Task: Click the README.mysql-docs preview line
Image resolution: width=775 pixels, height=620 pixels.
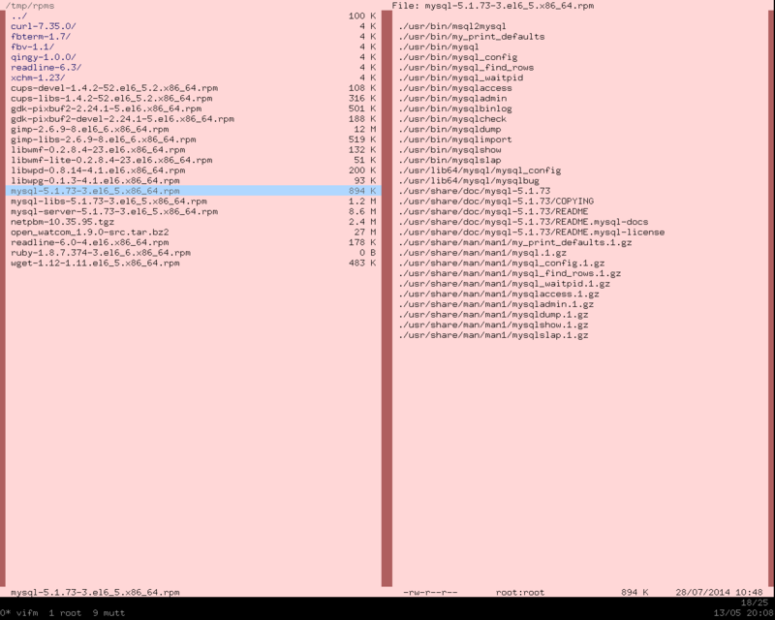Action: [523, 222]
